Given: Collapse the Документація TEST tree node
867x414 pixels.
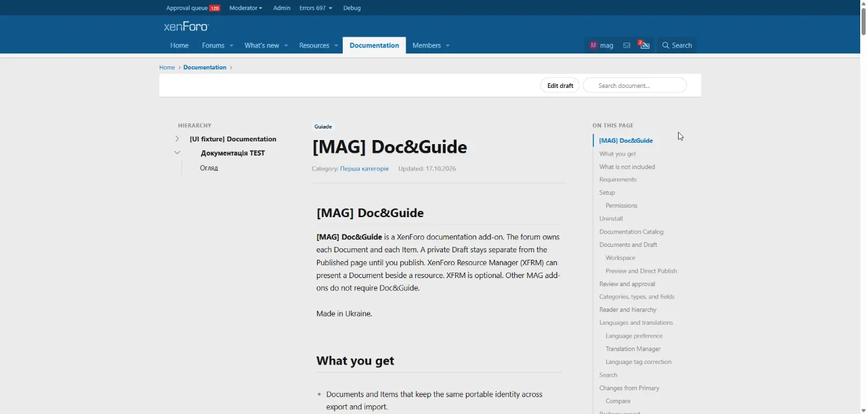Looking at the screenshot, I should [177, 153].
